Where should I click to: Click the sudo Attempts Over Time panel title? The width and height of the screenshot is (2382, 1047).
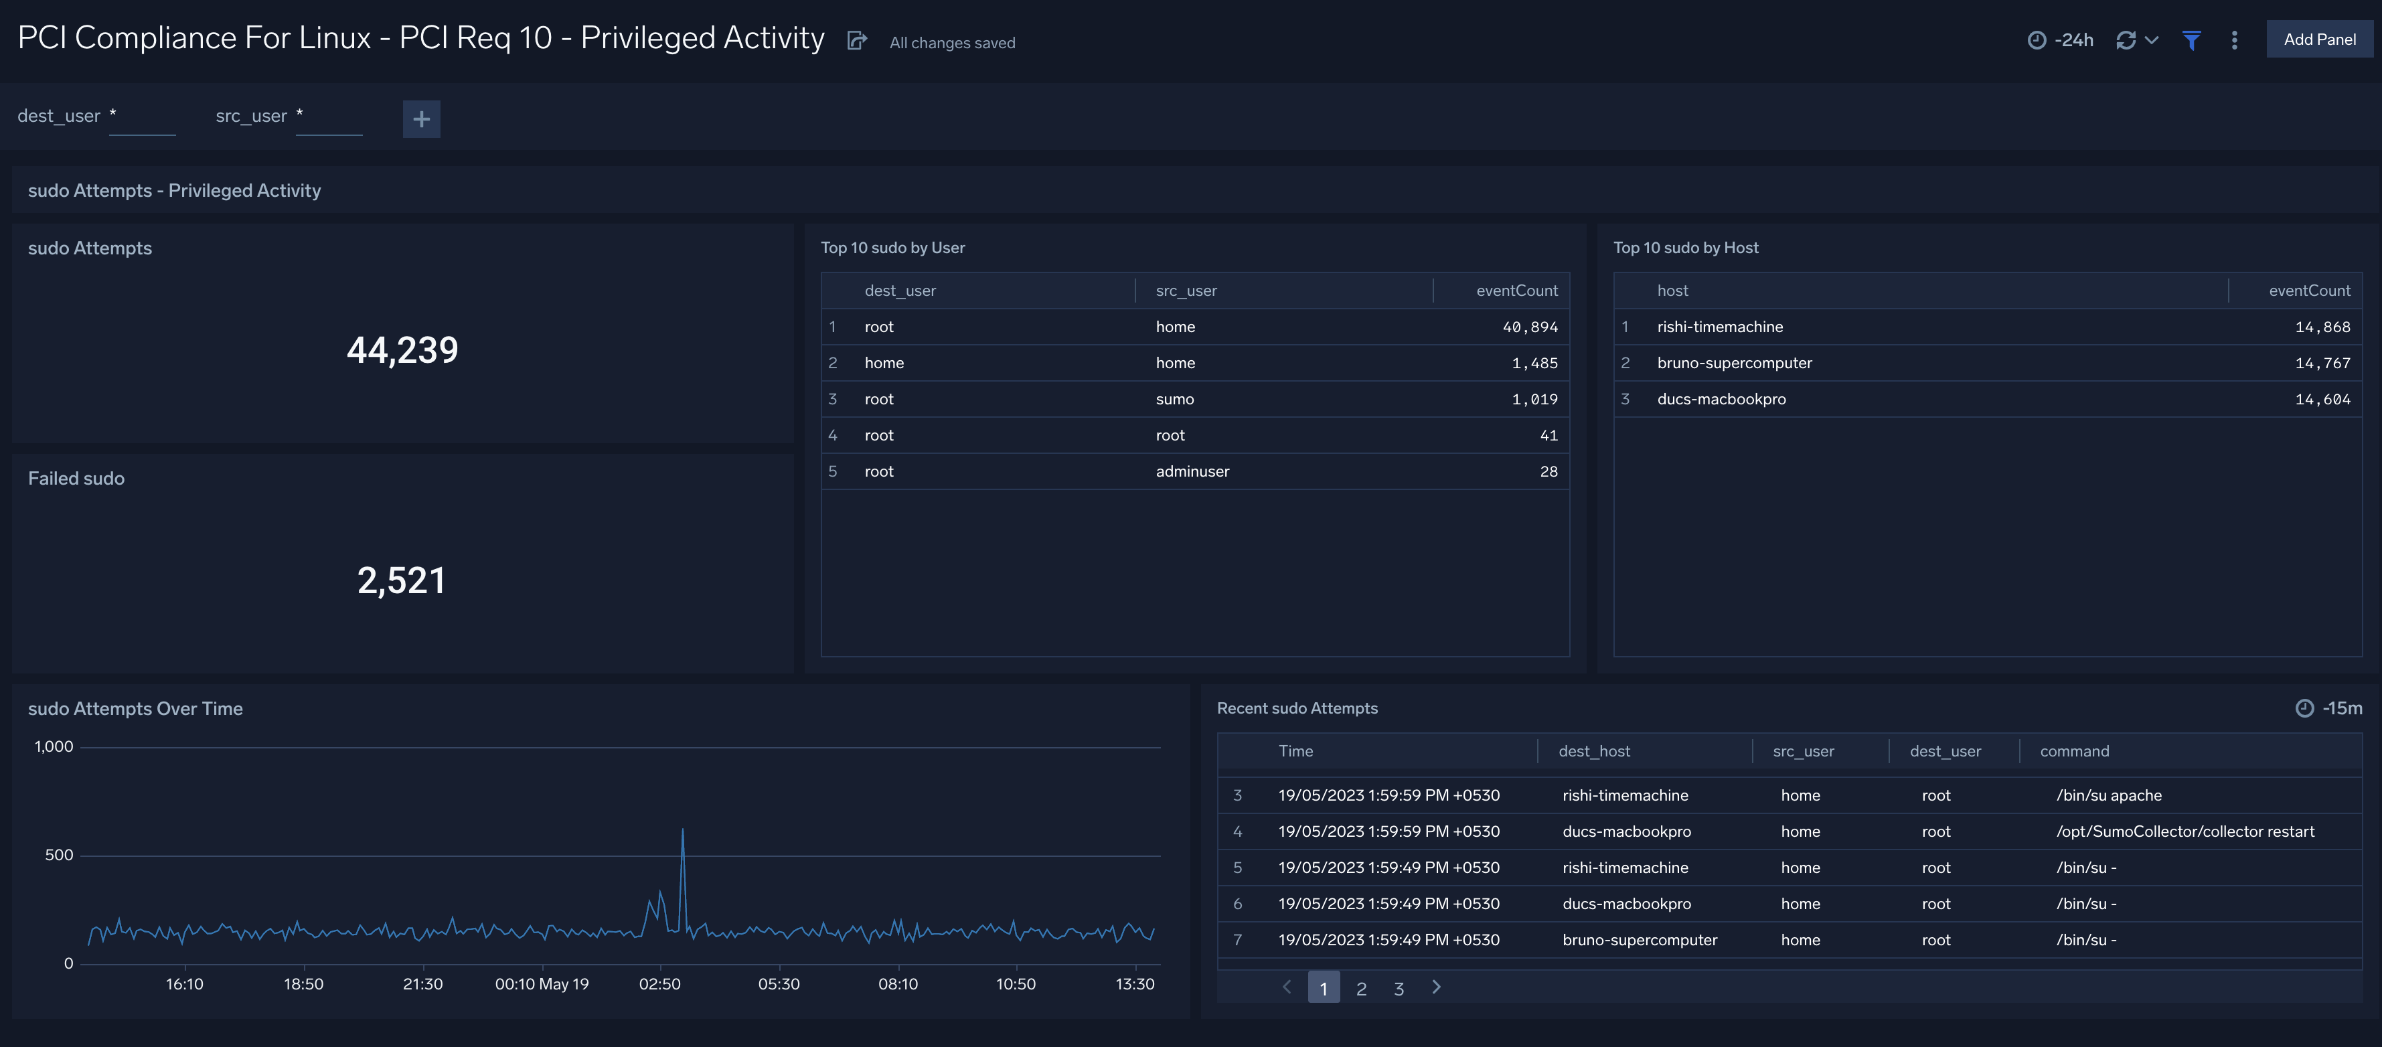click(x=135, y=708)
